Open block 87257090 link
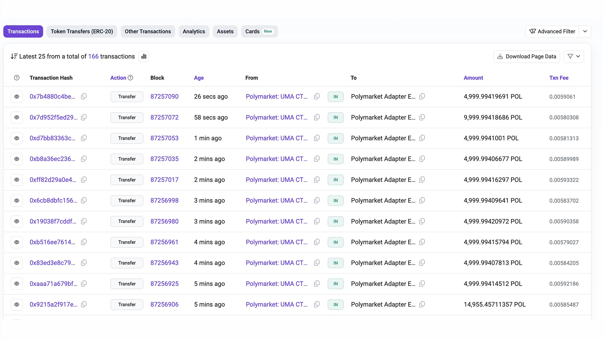 point(164,97)
